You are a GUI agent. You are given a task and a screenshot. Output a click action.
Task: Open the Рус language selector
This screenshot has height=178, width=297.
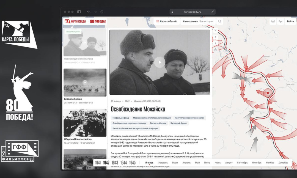click(280, 21)
